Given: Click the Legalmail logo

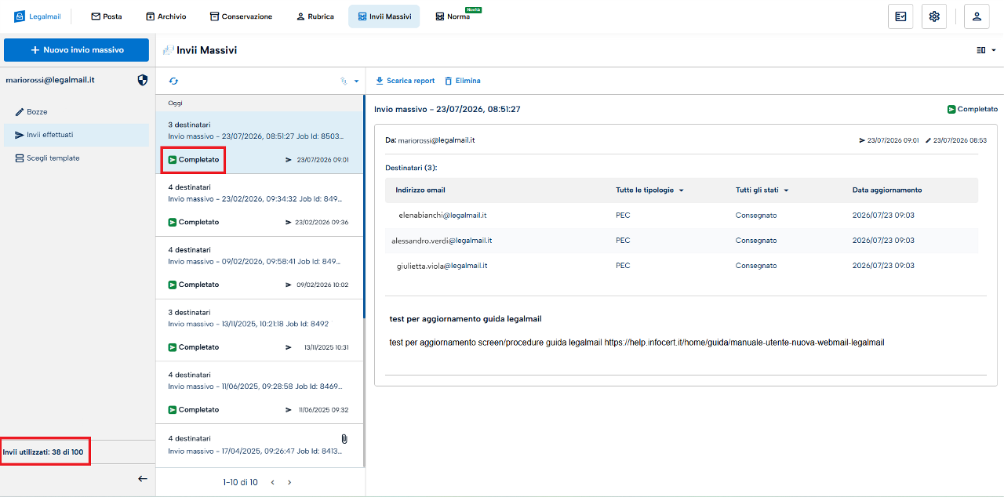Looking at the screenshot, I should coord(37,16).
